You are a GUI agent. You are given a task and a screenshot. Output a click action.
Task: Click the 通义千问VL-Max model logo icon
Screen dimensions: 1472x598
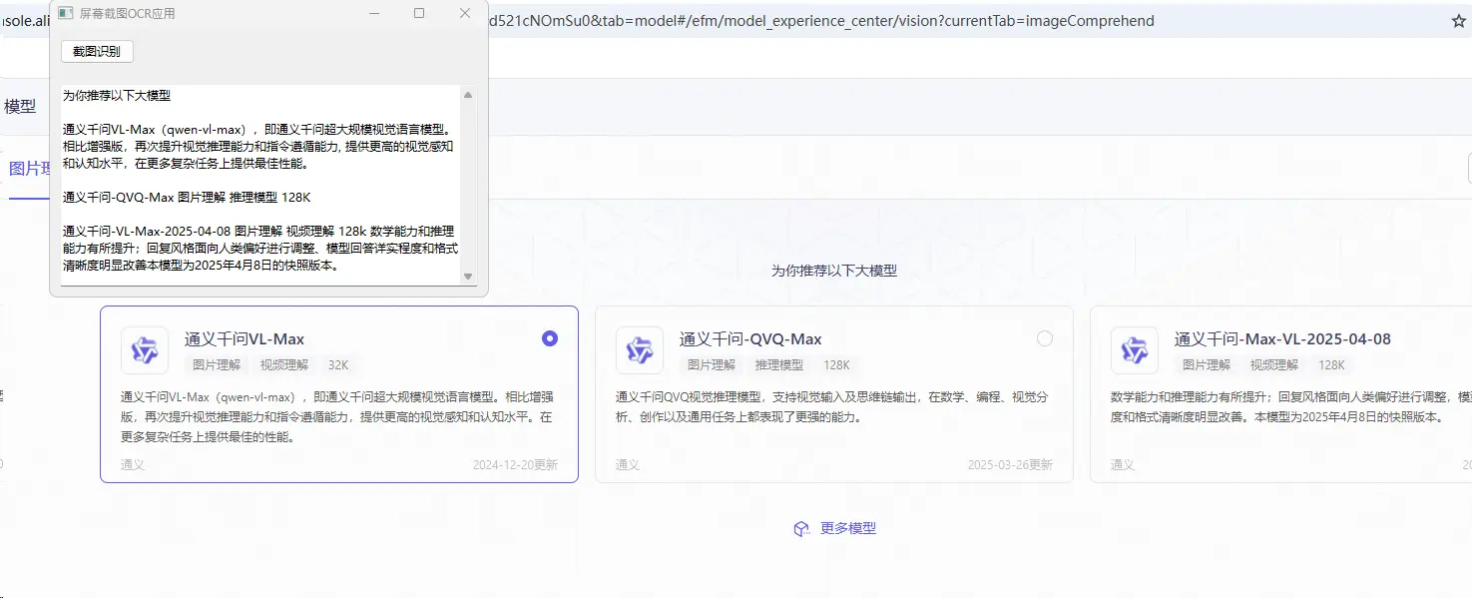coord(145,350)
